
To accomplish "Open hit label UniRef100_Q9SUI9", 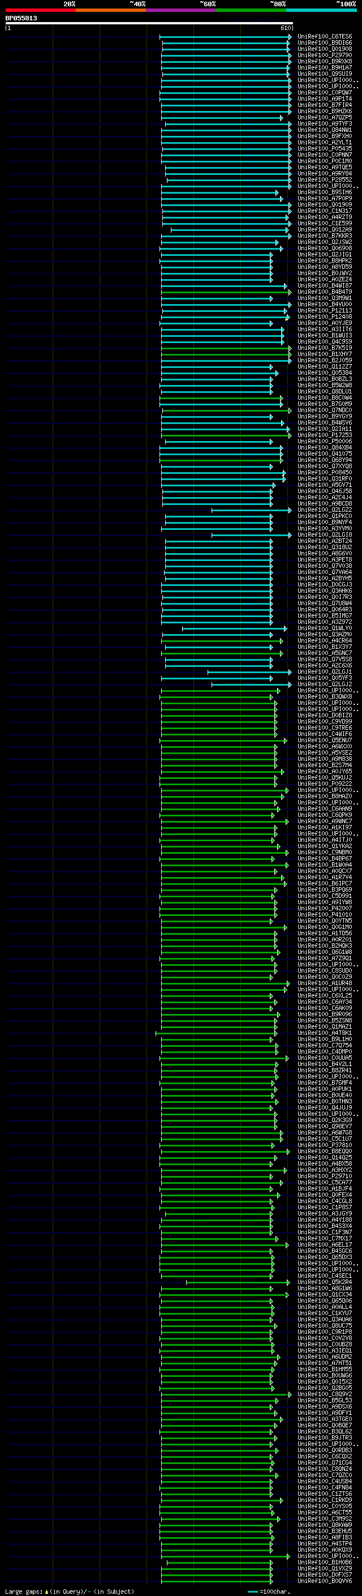I will point(324,74).
